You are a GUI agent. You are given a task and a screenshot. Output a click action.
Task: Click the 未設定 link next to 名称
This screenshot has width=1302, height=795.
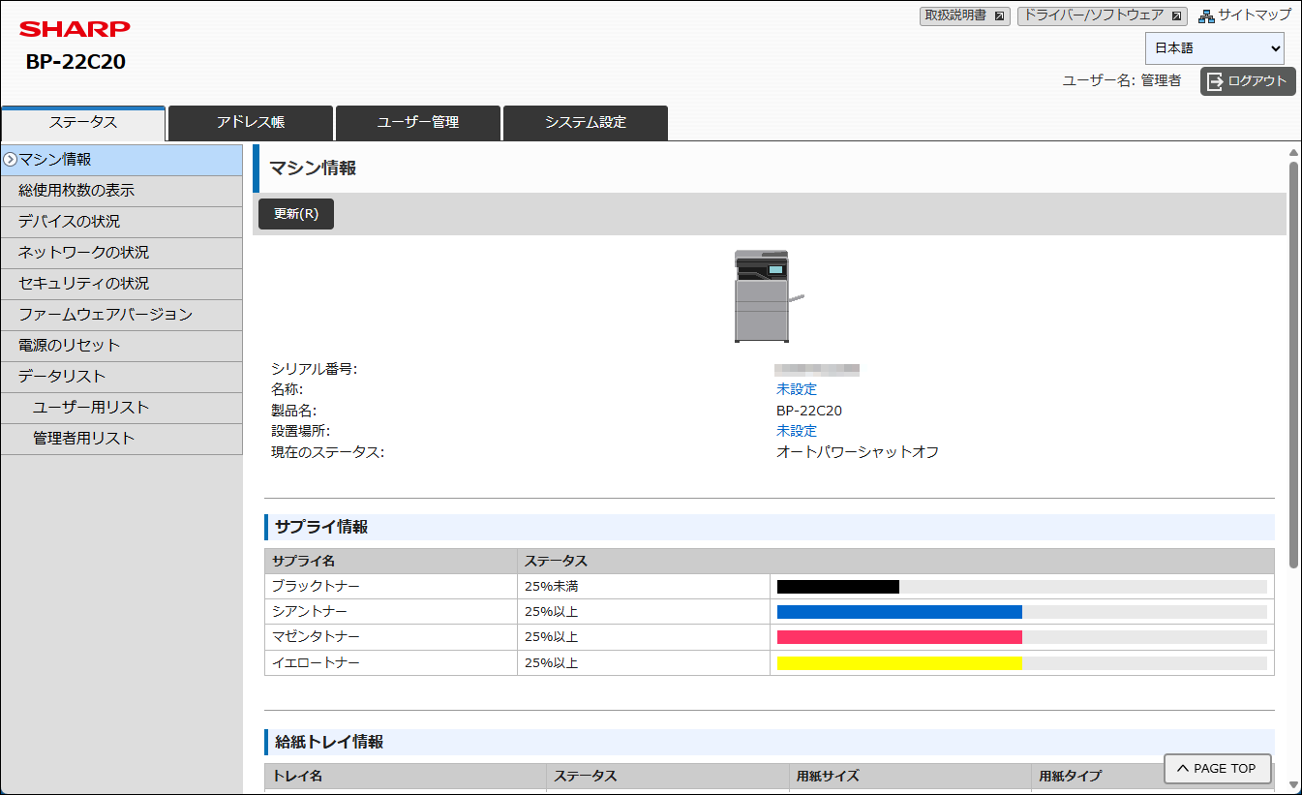click(x=797, y=389)
